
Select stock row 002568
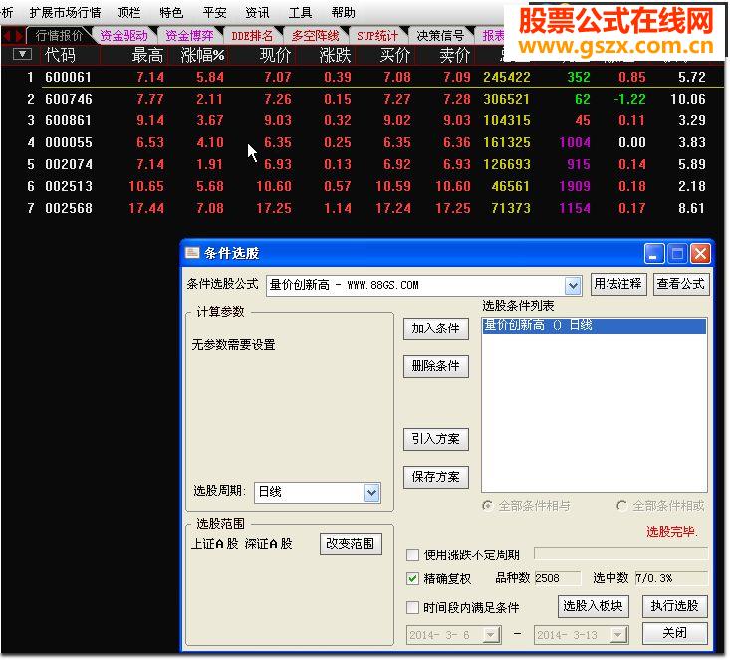point(364,208)
